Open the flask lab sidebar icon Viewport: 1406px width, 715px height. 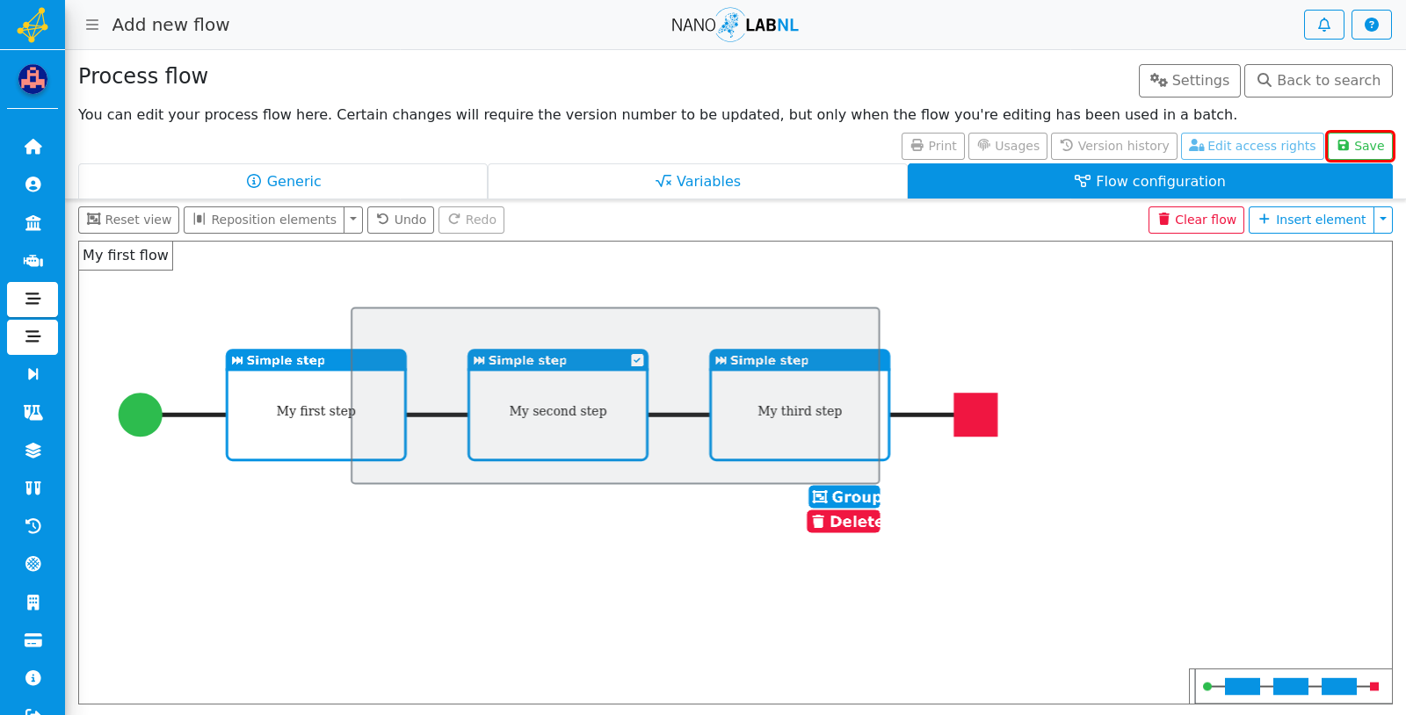pyautogui.click(x=33, y=412)
